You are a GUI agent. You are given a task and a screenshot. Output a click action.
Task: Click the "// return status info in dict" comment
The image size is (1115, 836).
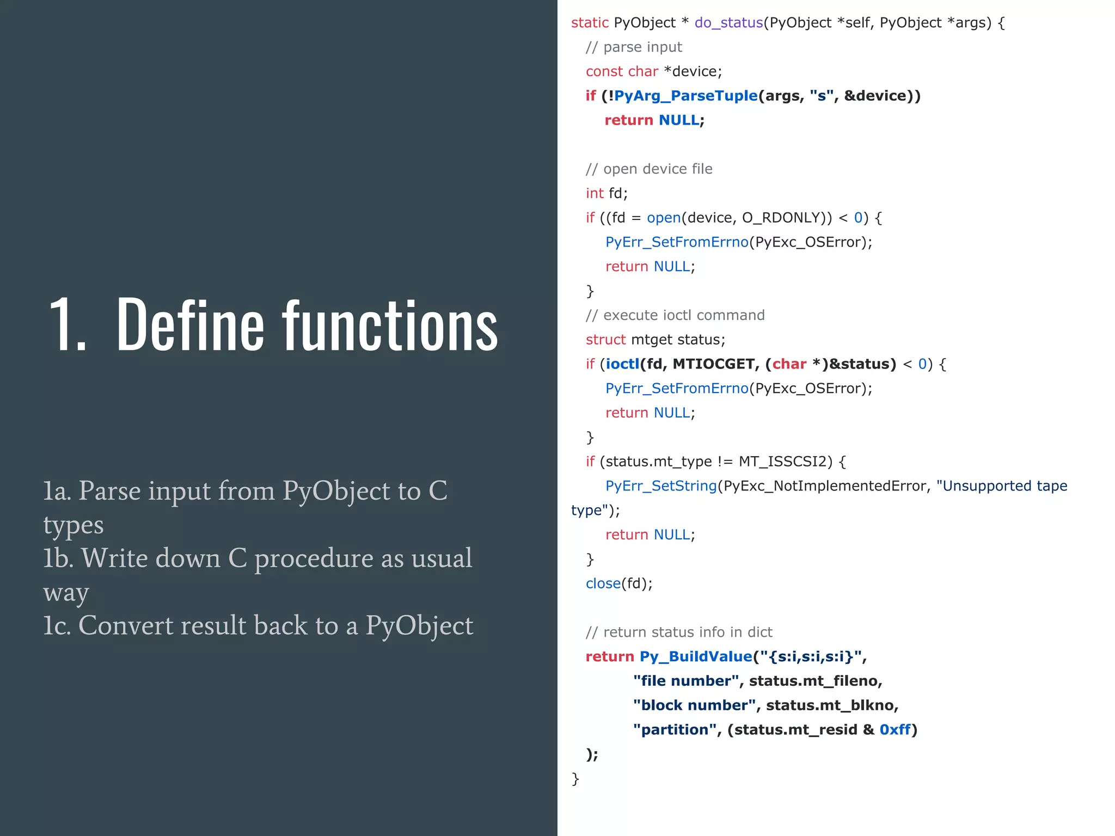tap(678, 632)
